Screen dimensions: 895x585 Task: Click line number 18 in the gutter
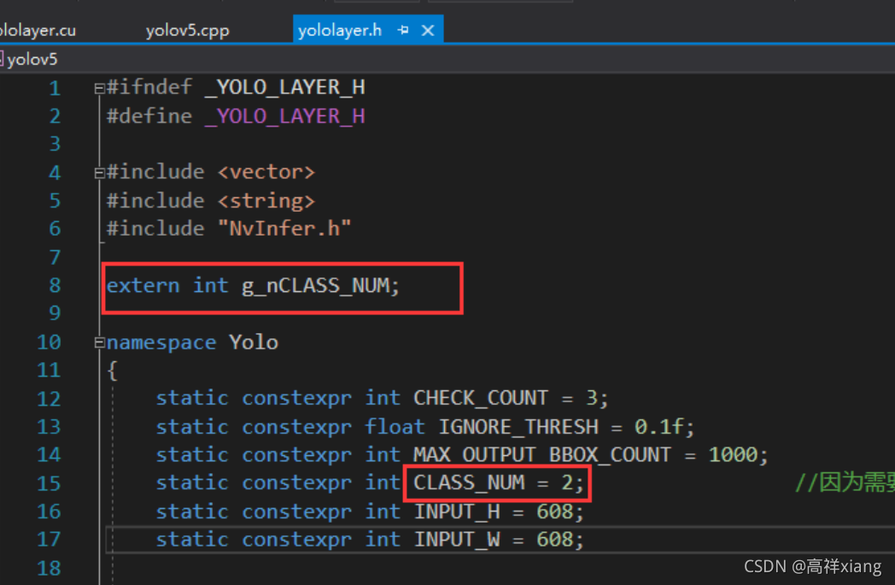click(49, 569)
